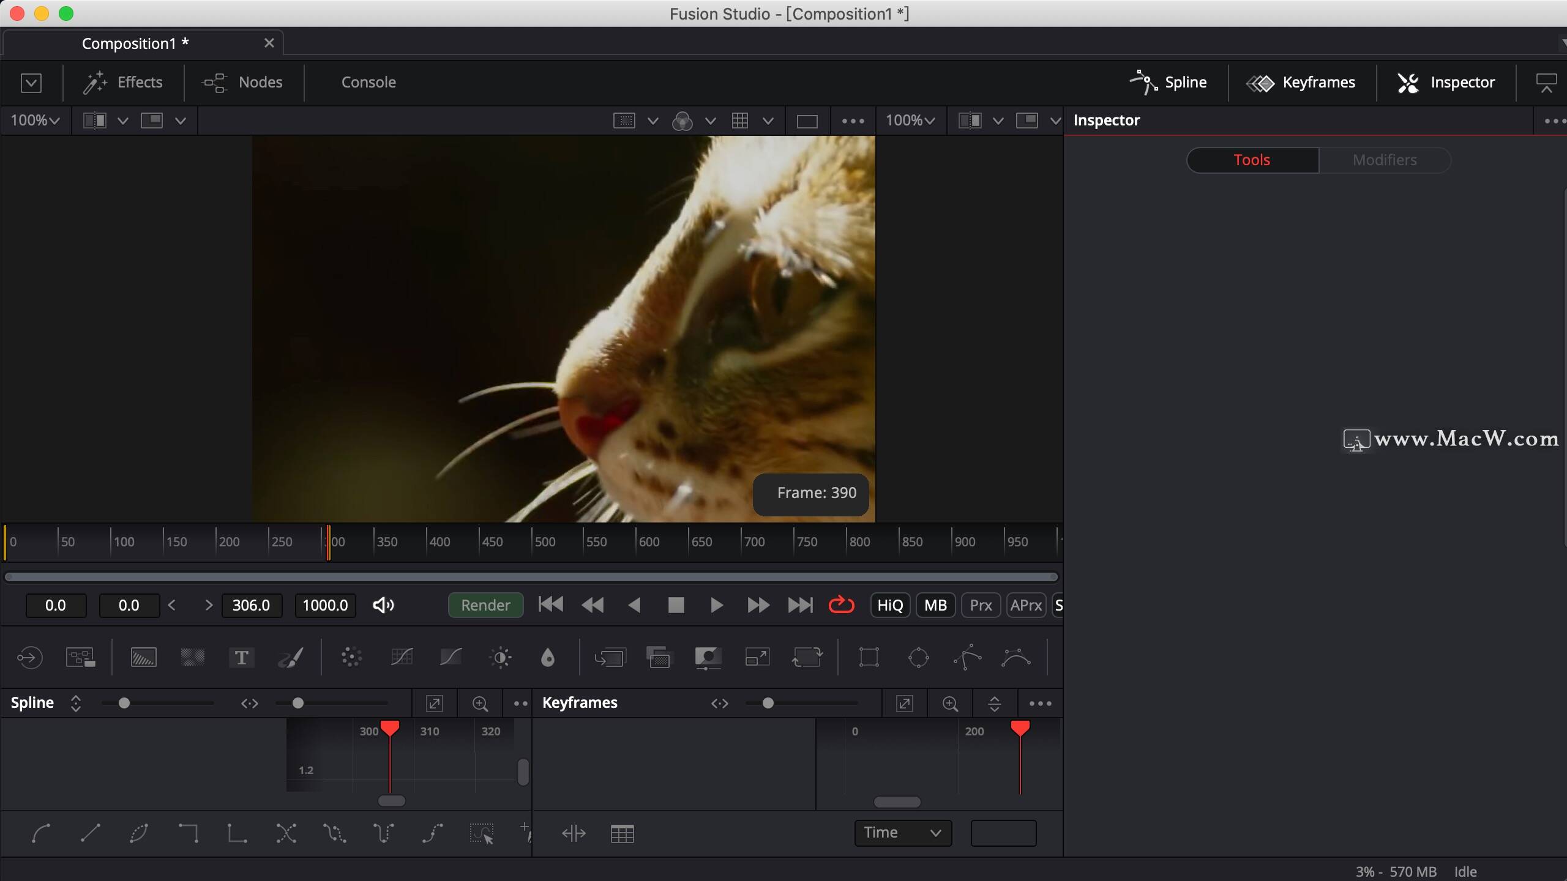Open the keyframes spreadsheet view
Image resolution: width=1567 pixels, height=881 pixels.
[623, 833]
